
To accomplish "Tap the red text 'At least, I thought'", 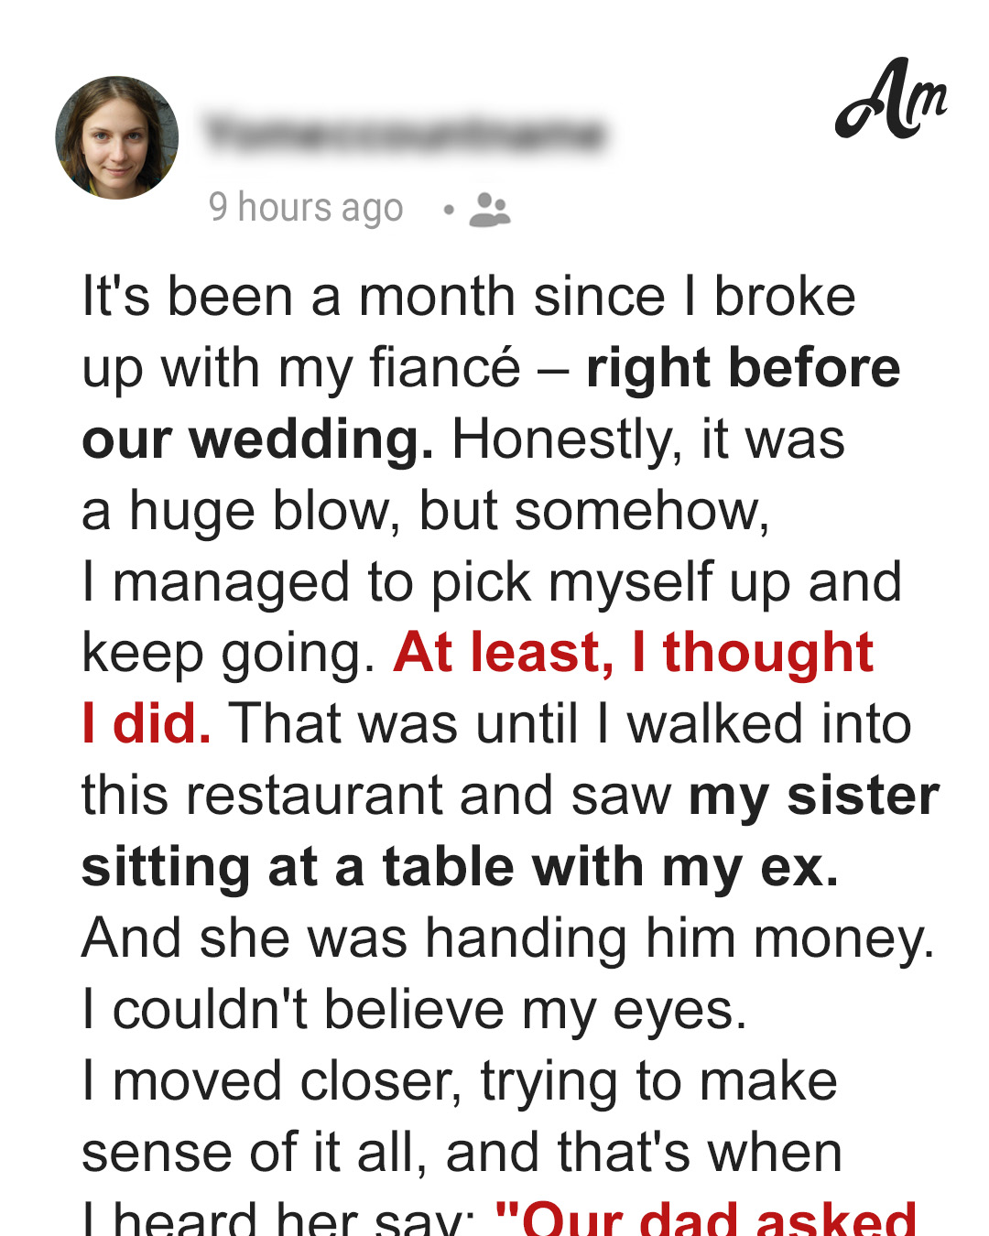I will [x=634, y=653].
